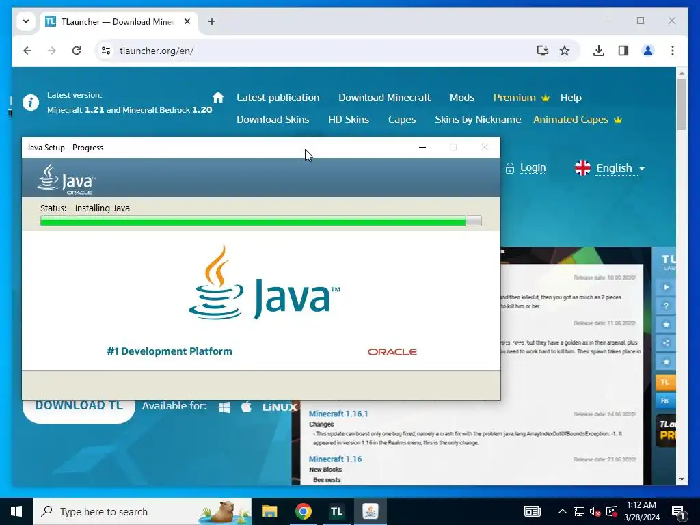This screenshot has width=700, height=525.
Task: Open the News and interests taskbar widget
Action: pyautogui.click(x=532, y=511)
